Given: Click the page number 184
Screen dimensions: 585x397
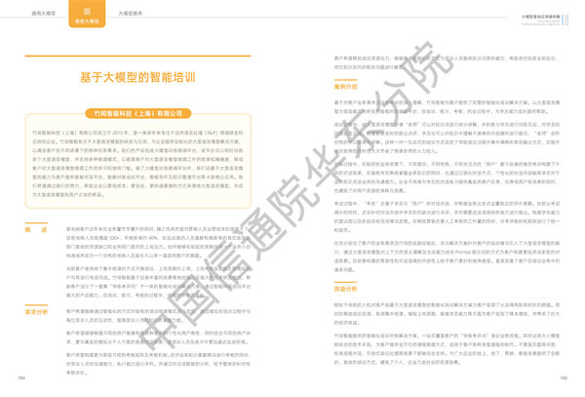Looking at the screenshot, I should (21, 377).
